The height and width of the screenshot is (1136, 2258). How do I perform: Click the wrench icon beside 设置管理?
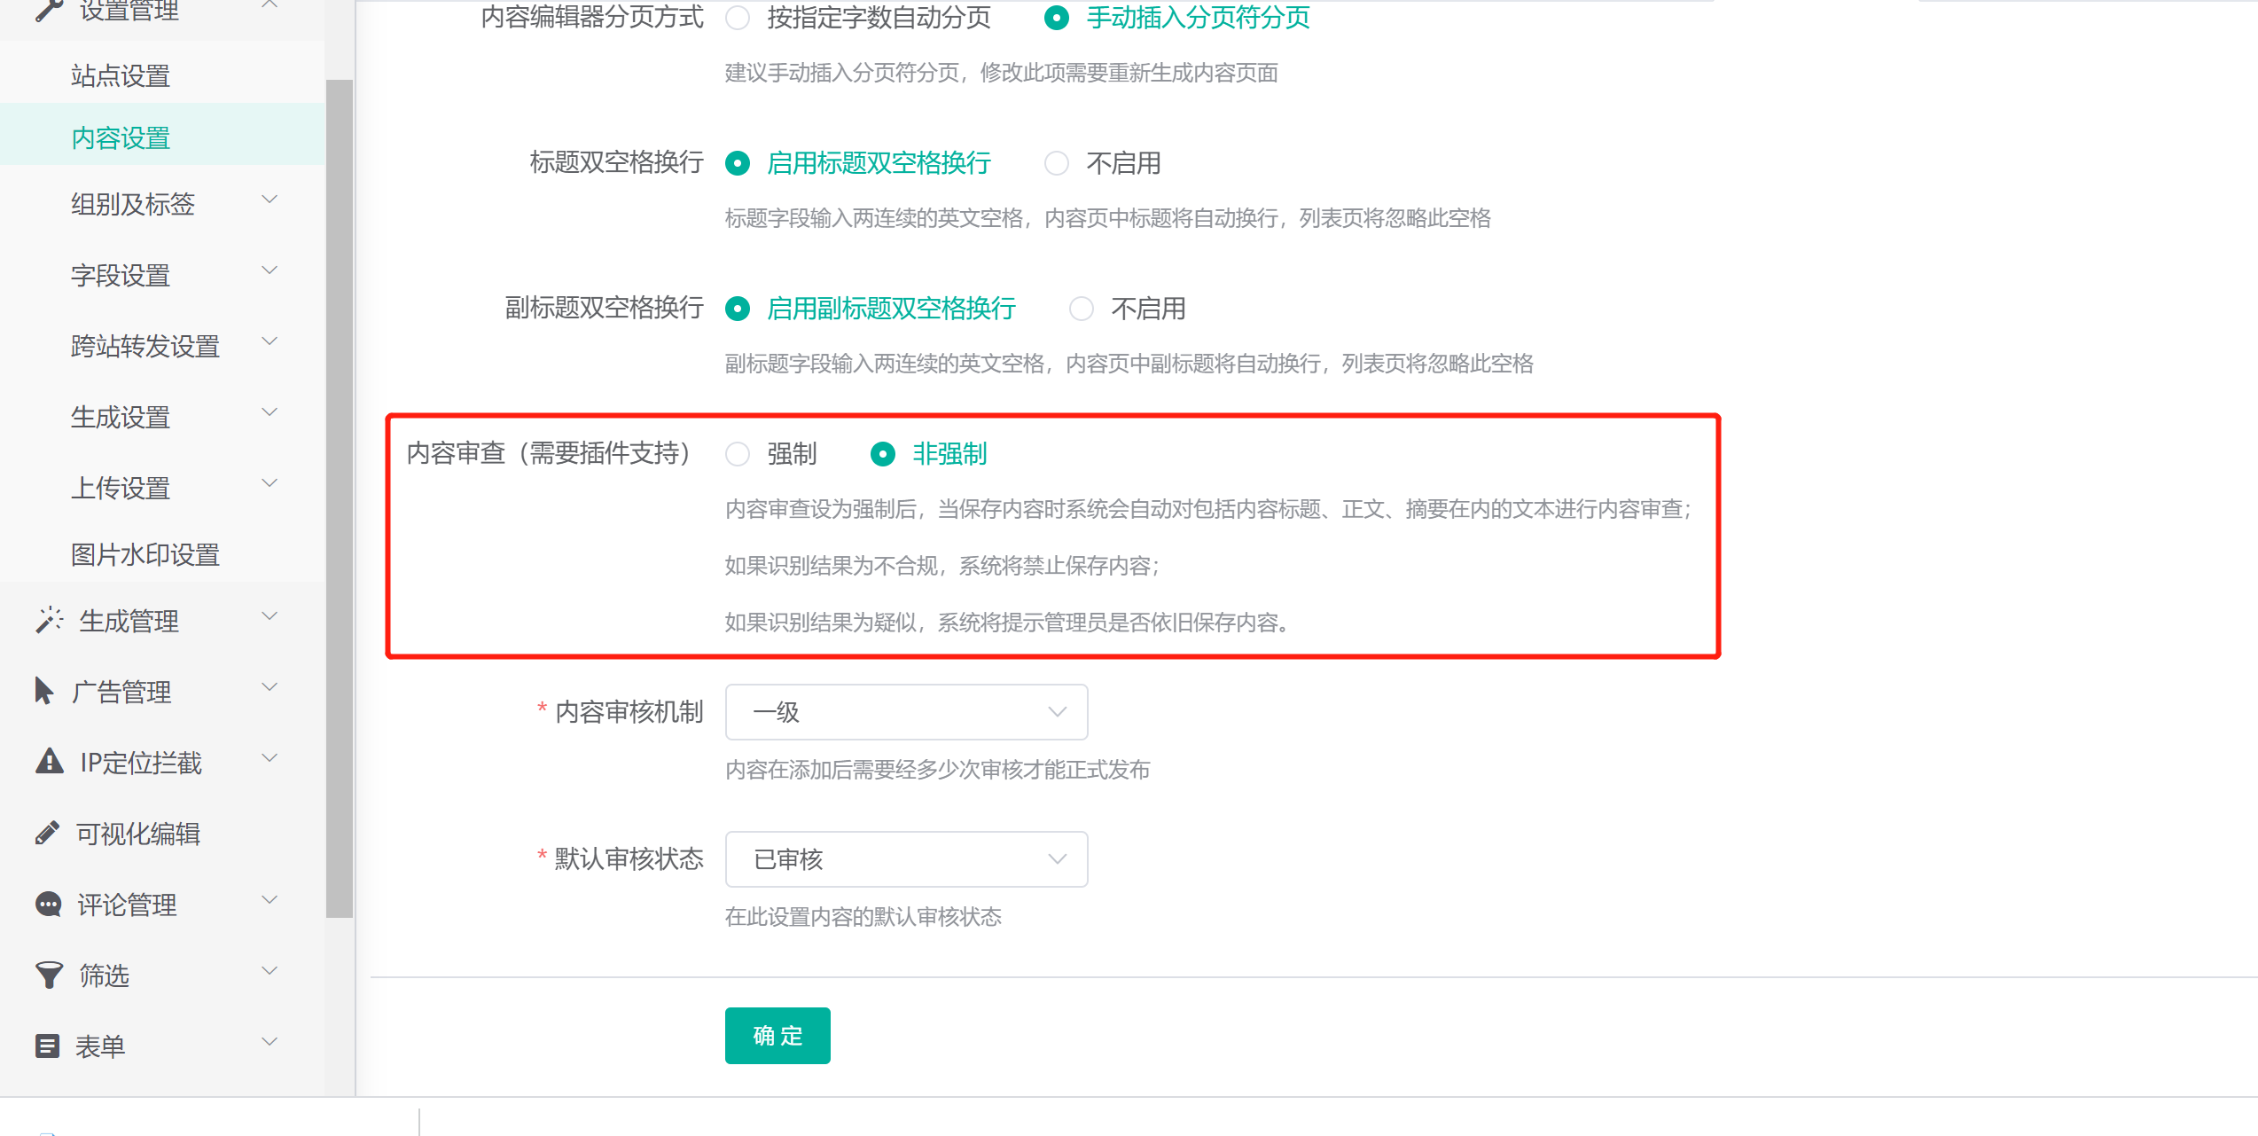pos(48,11)
